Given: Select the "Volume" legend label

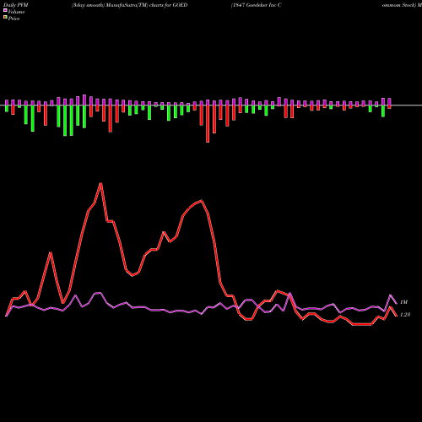Looking at the screenshot, I should (16, 12).
